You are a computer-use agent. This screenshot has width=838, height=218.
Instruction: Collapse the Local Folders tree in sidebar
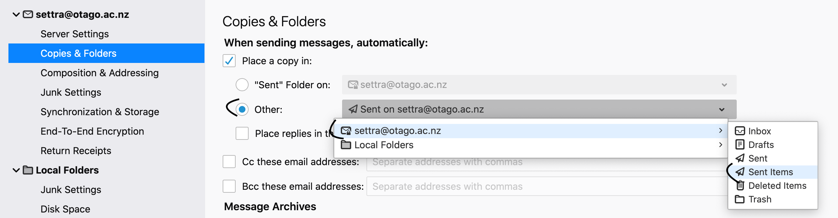[x=16, y=170]
